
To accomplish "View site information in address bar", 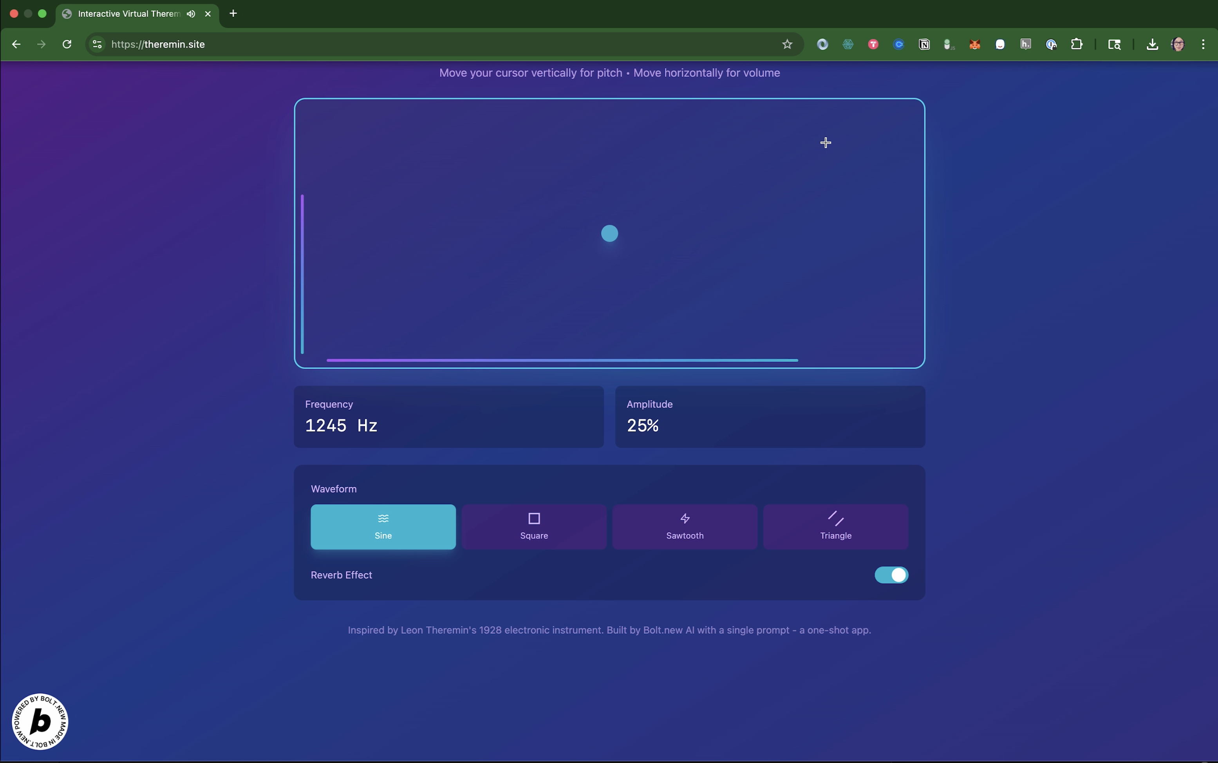I will tap(98, 44).
